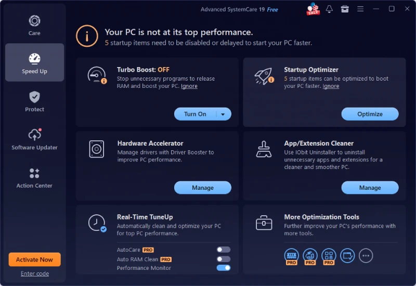
Task: Enable the AutoCare toggle
Action: [224, 250]
